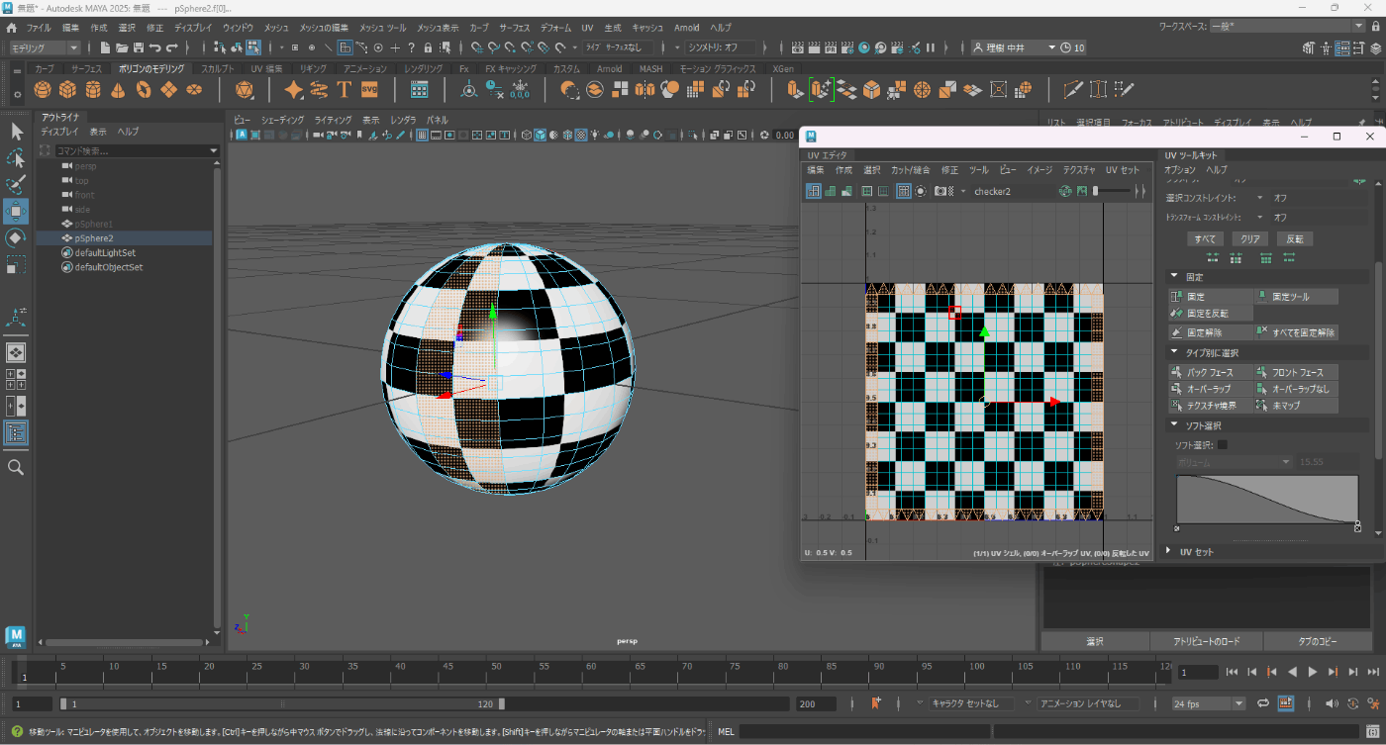Click the SVG import shelf icon
This screenshot has height=745, width=1386.
pos(369,90)
